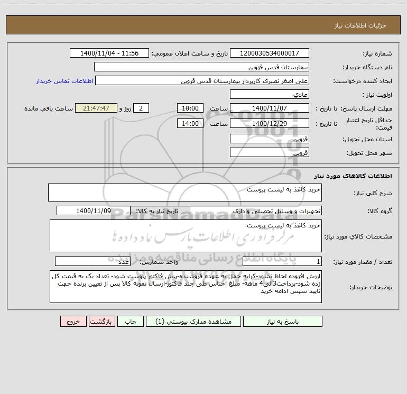Click label نام دستگاه خریدار
The image size is (407, 394).
pos(367,67)
